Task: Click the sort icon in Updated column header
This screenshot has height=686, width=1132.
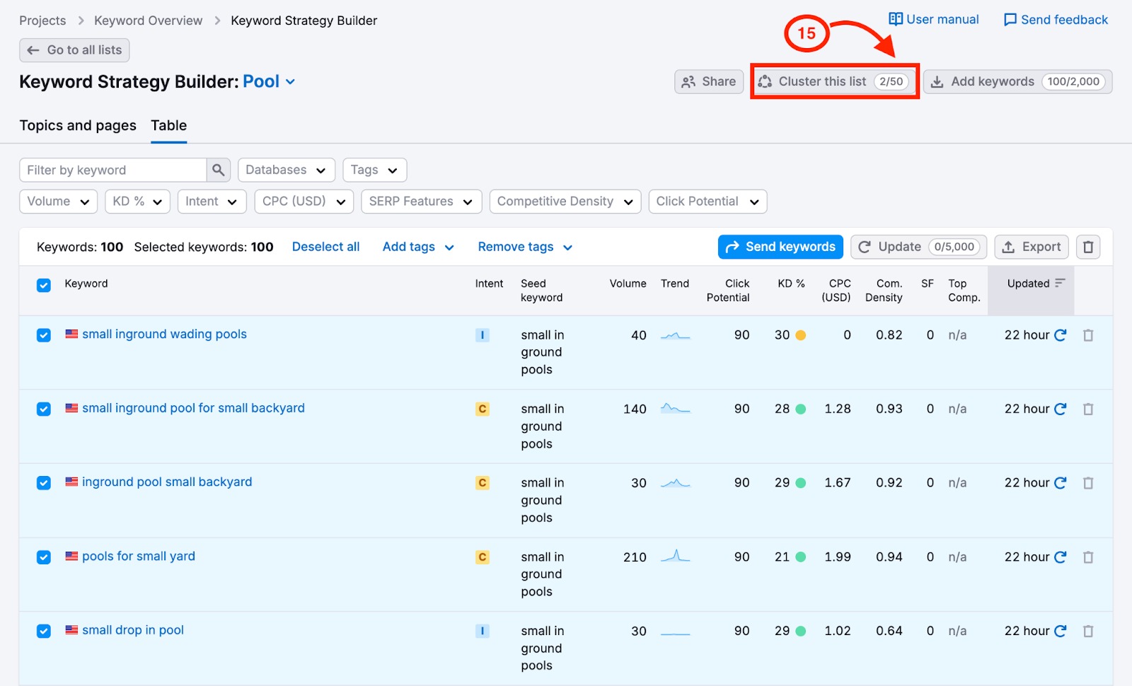Action: point(1060,283)
